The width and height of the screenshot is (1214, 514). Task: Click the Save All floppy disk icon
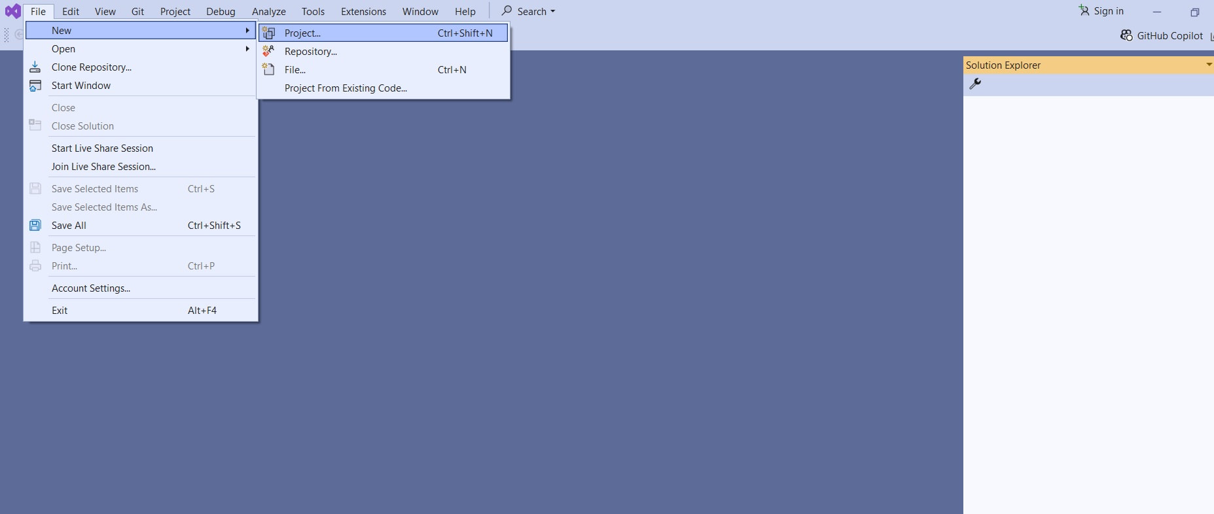coord(35,225)
